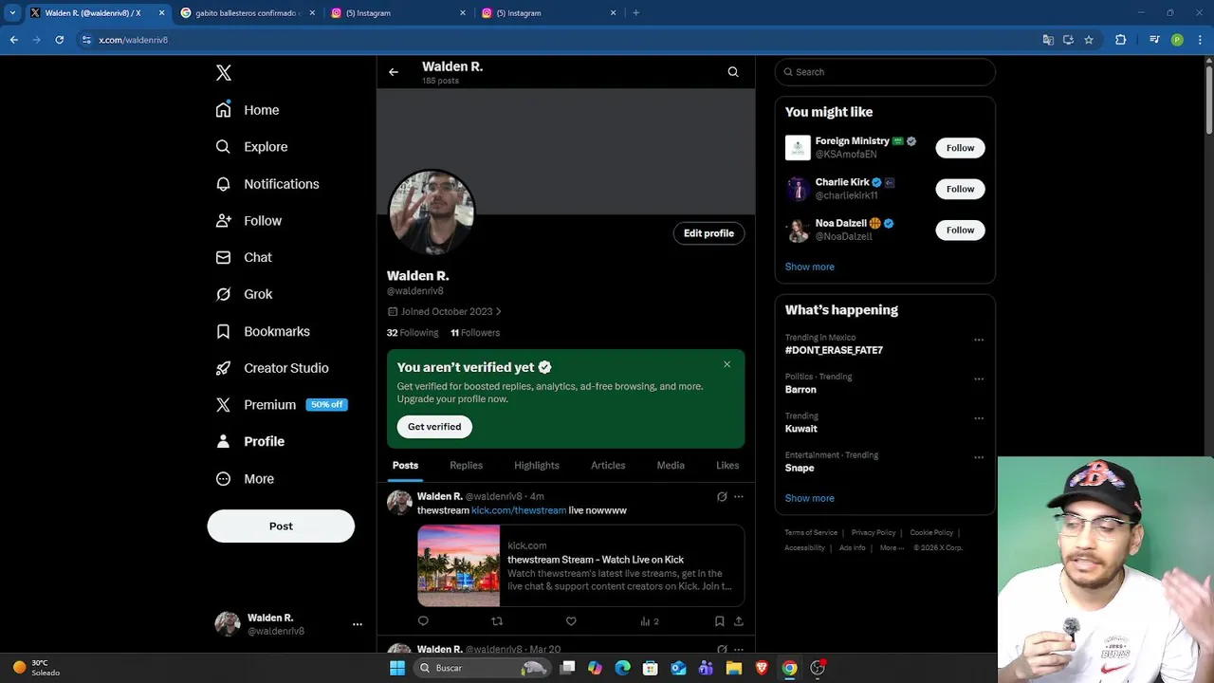Click the Edit profile button
Image resolution: width=1214 pixels, height=683 pixels.
(x=708, y=233)
